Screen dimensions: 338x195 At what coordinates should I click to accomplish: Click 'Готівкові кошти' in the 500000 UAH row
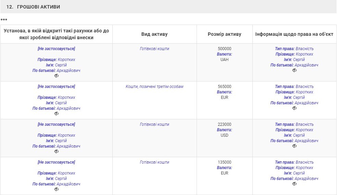154,49
